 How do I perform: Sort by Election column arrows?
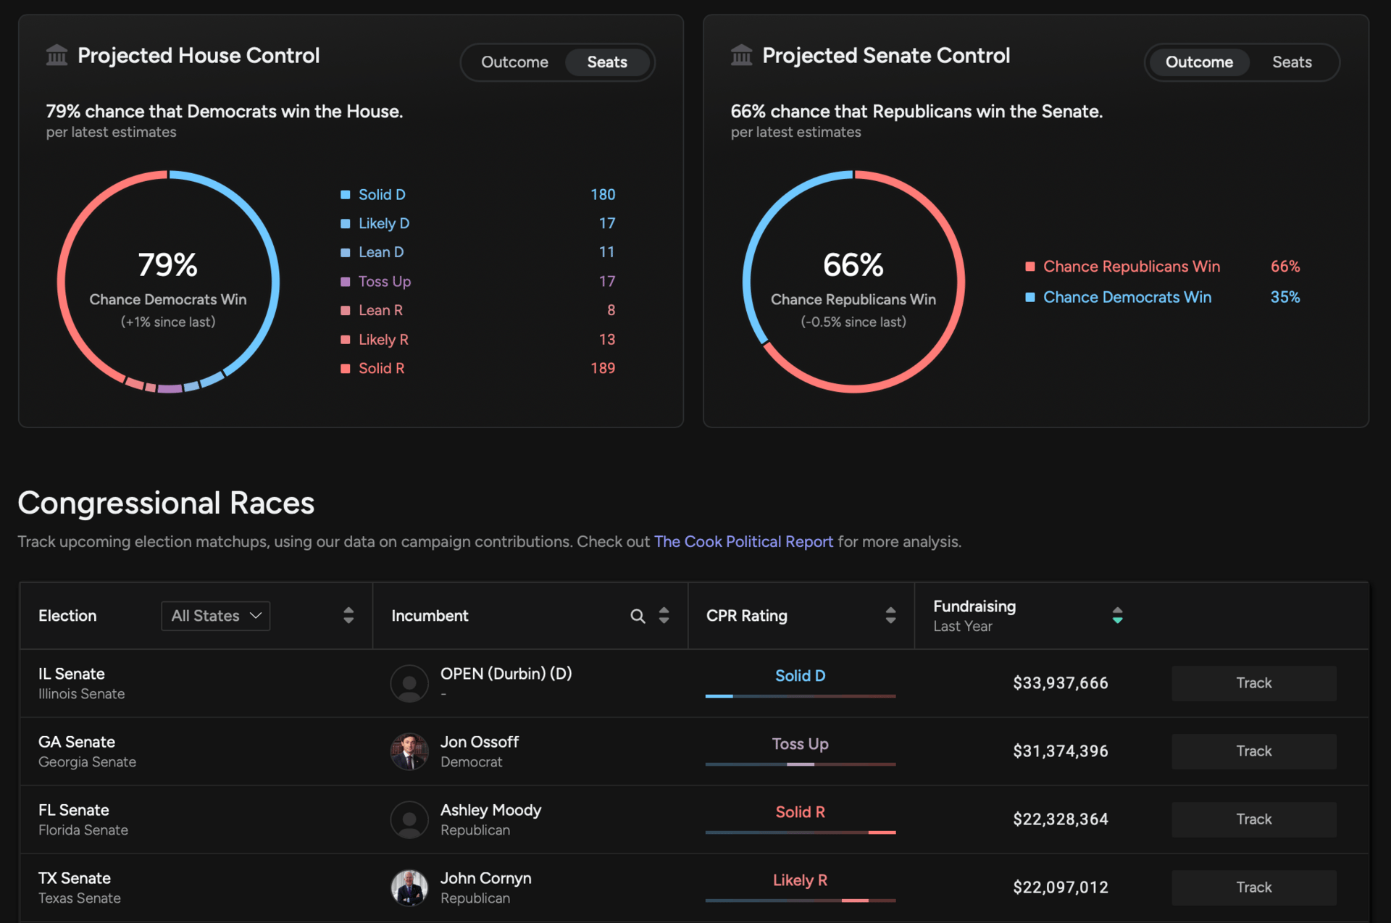(348, 616)
